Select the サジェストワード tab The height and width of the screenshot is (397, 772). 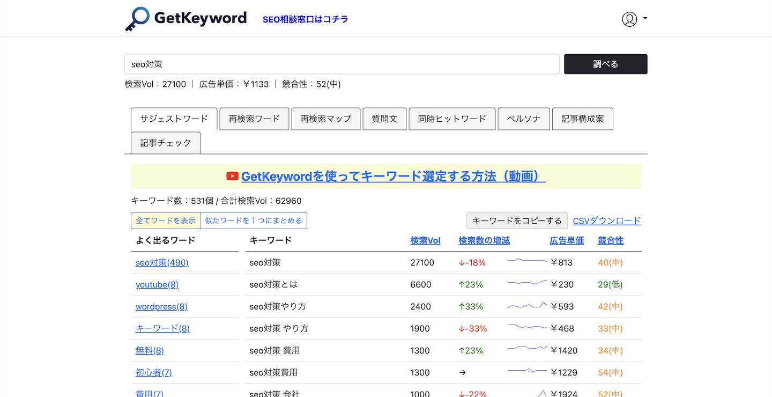[174, 119]
